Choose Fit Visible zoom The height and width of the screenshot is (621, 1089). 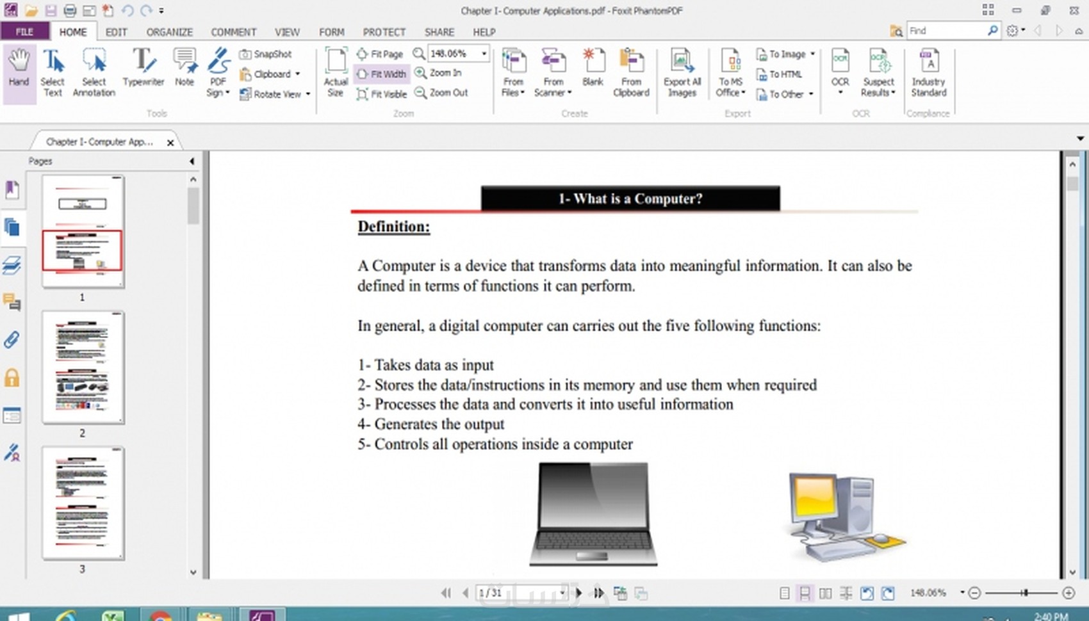(382, 94)
